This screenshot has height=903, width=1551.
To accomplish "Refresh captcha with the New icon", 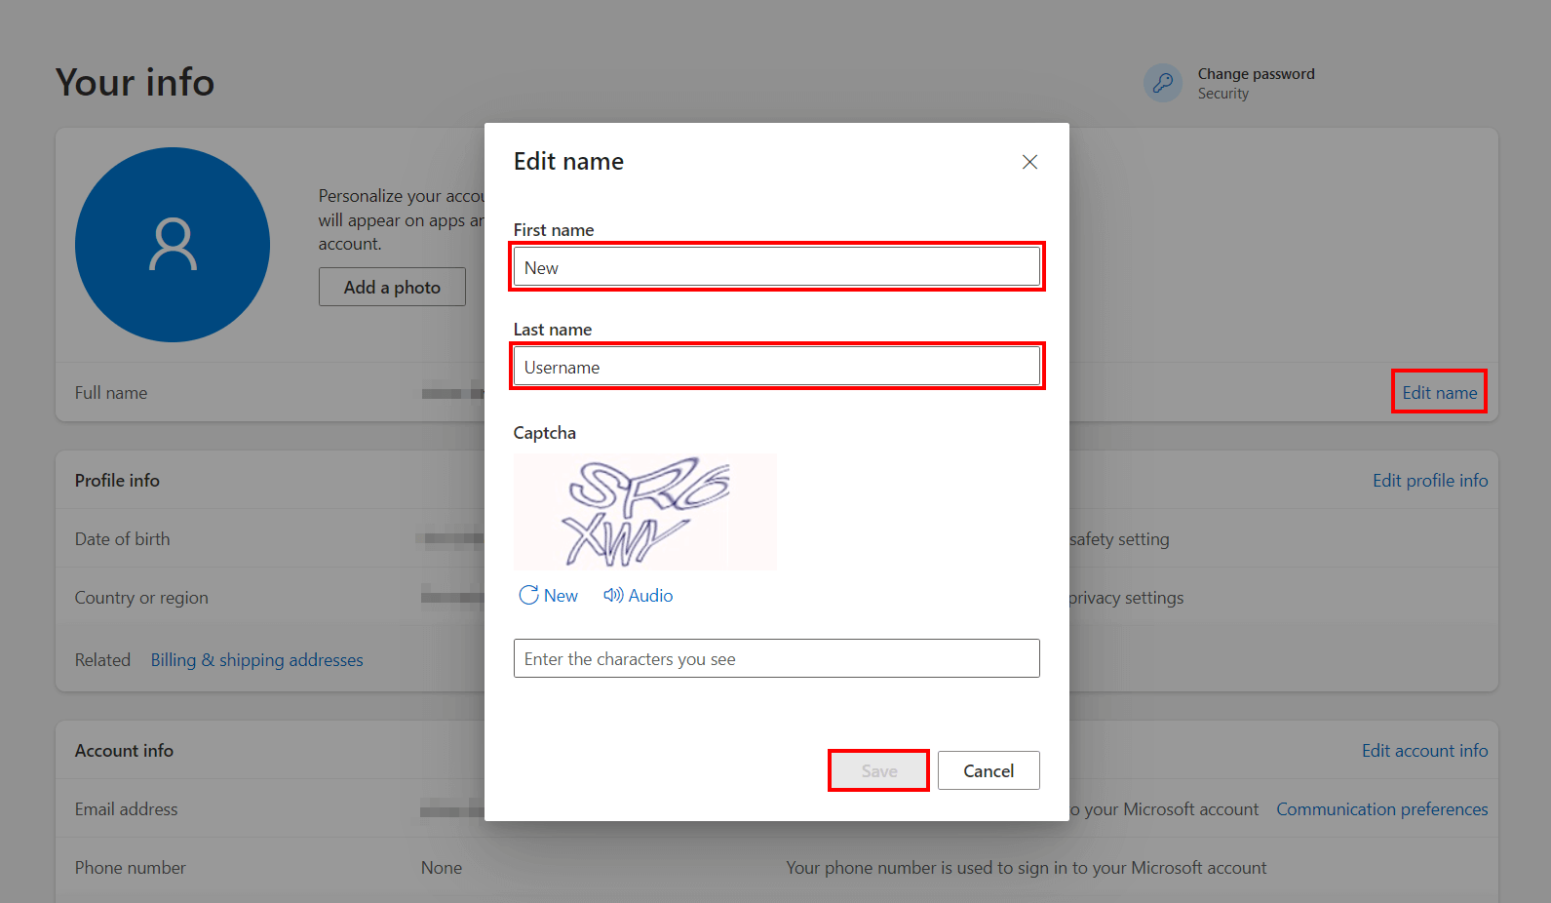I will click(x=528, y=595).
